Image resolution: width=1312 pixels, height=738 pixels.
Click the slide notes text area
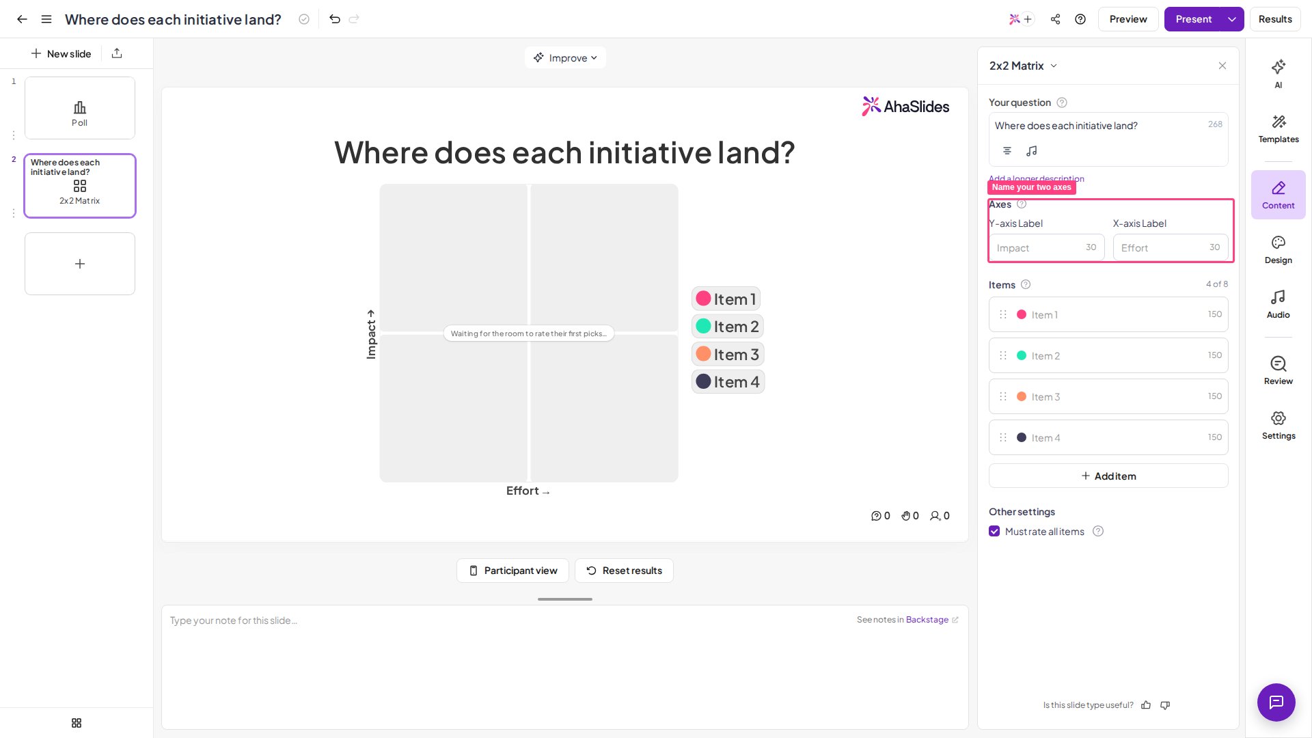coord(564,667)
